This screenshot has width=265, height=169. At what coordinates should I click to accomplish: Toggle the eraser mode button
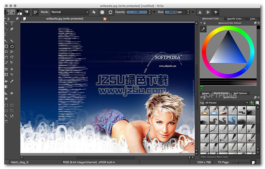94,12
